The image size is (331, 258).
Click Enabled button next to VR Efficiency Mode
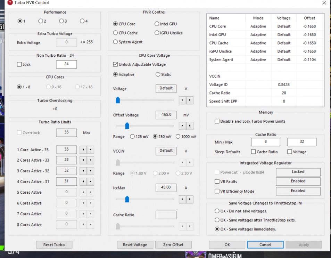pyautogui.click(x=298, y=191)
